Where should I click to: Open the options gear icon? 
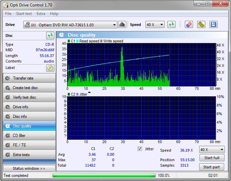(201, 25)
